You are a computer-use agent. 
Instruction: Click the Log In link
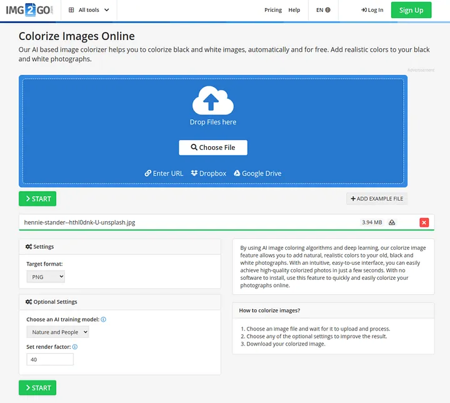tap(372, 10)
